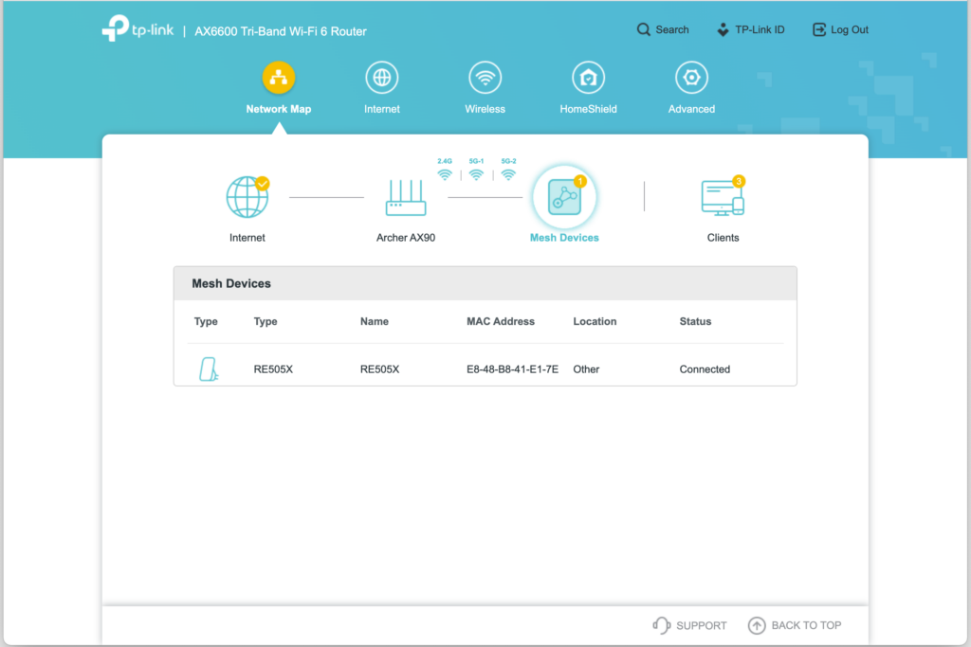Switch to the Internet tab label
Viewport: 971px width, 647px height.
tap(381, 109)
